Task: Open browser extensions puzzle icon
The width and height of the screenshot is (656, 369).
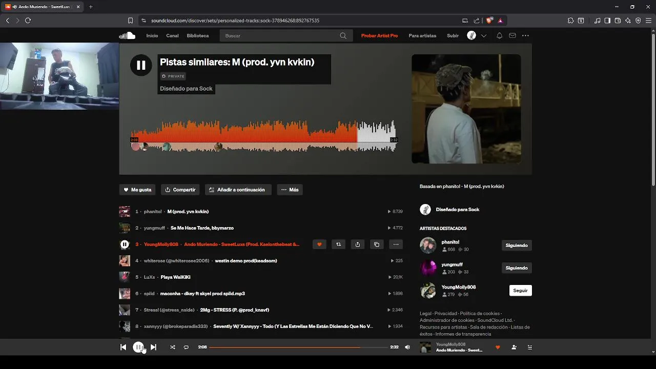Action: pos(570,20)
